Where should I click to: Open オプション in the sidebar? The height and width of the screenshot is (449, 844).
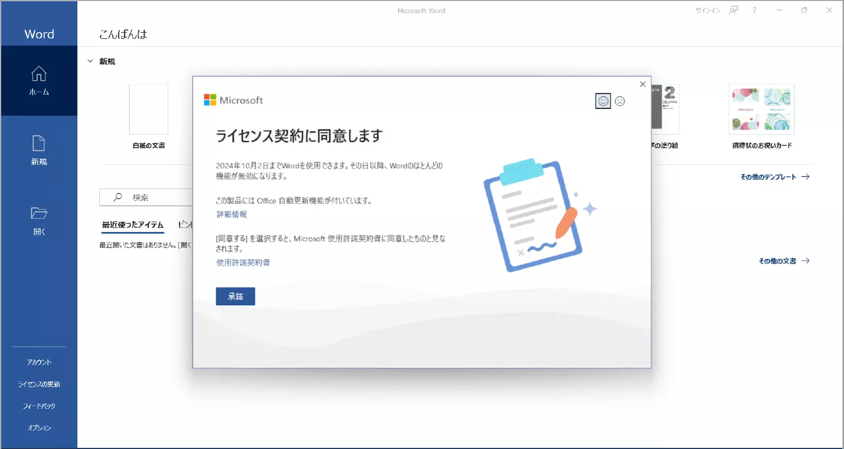tap(39, 428)
